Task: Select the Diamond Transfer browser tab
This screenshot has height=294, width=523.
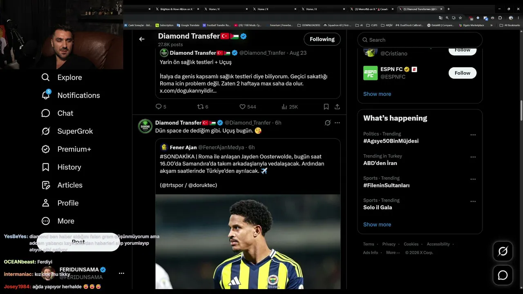Action: coord(420,9)
